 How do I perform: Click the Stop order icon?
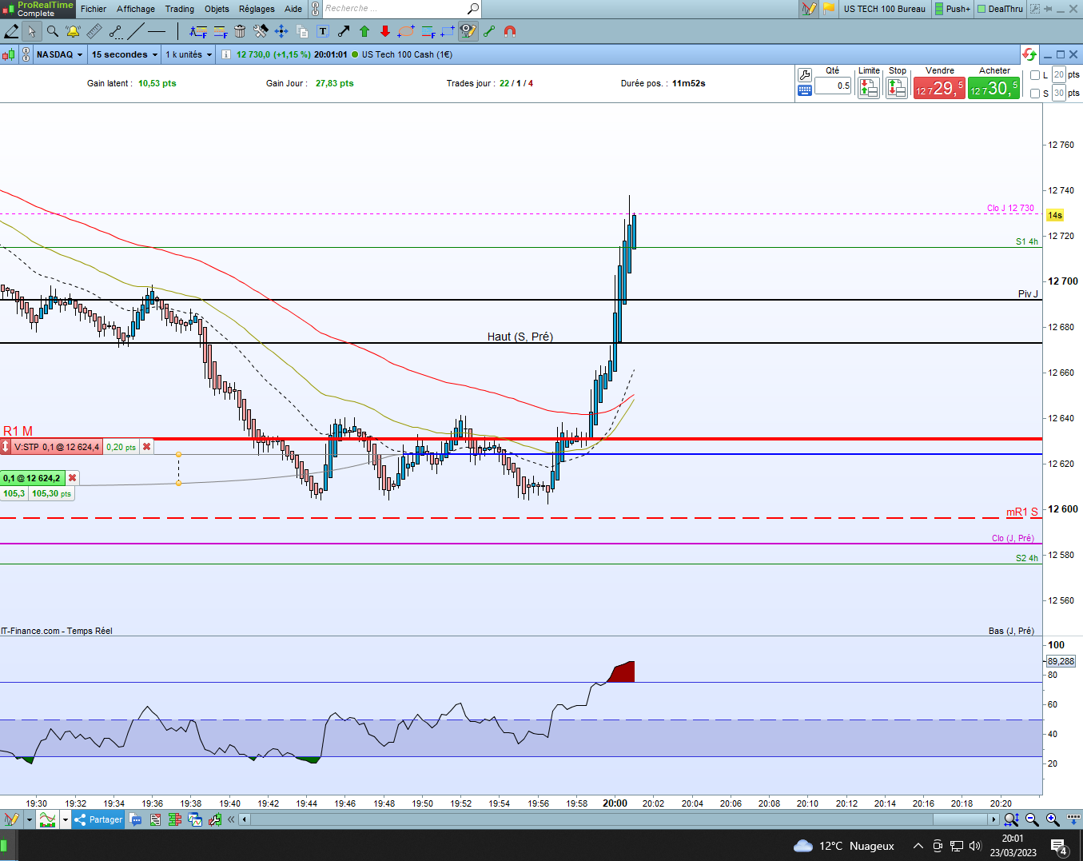pos(898,88)
